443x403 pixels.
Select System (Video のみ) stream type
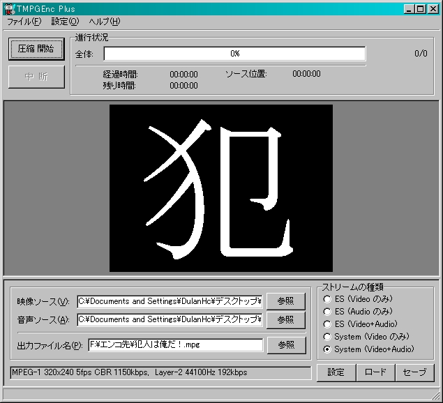click(x=366, y=337)
